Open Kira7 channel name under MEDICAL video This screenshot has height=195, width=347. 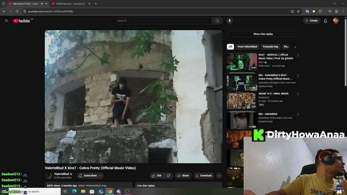pos(261,62)
